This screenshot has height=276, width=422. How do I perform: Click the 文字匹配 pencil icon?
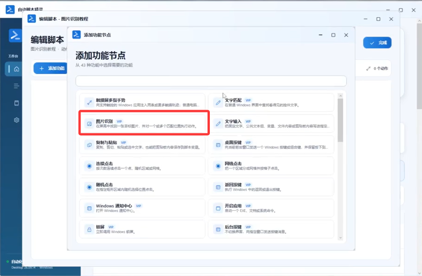click(x=218, y=102)
